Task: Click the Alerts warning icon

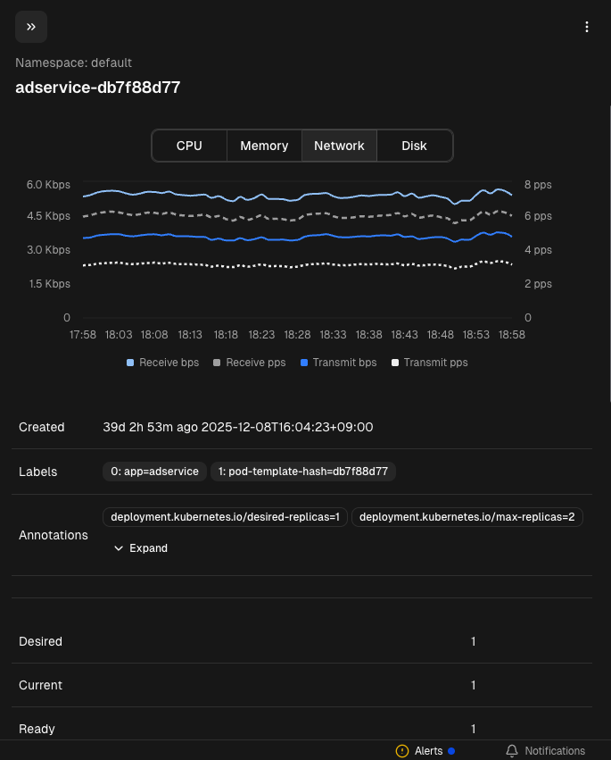Action: tap(402, 751)
